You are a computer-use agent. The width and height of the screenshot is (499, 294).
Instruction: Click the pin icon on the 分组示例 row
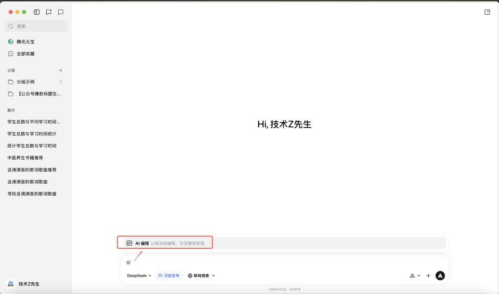tap(61, 82)
